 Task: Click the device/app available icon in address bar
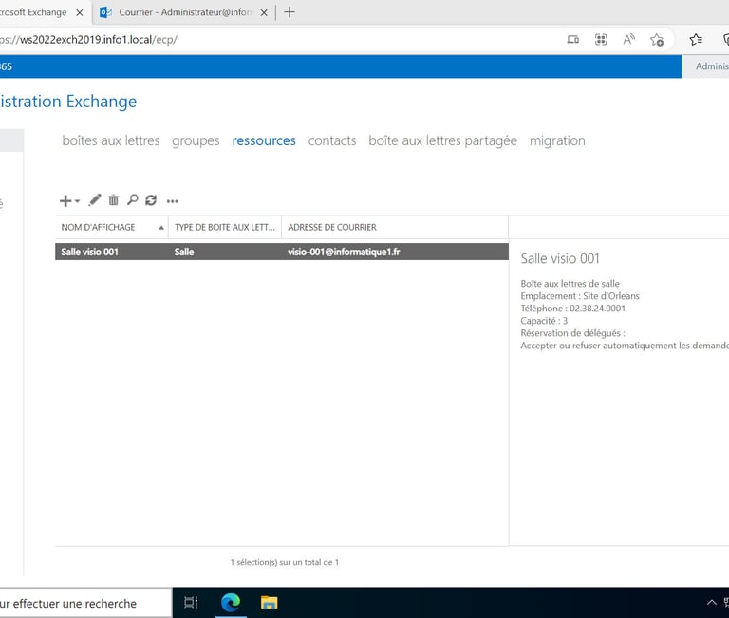click(x=572, y=40)
